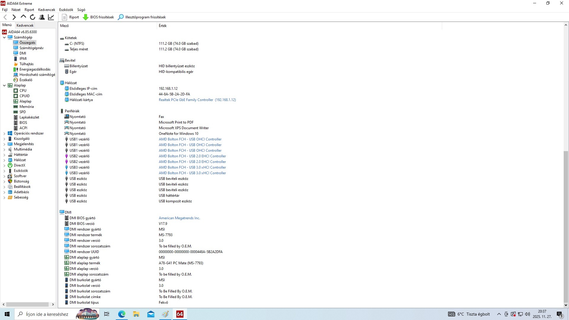Screen dimensions: 569x320
Task: Open Realtek PCIe GbE Family Controller link
Action: (186, 100)
